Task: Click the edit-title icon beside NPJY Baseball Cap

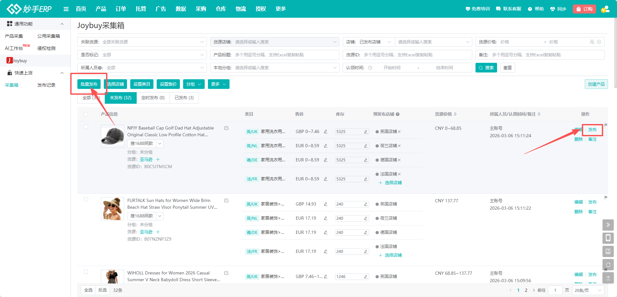Action: point(226,128)
